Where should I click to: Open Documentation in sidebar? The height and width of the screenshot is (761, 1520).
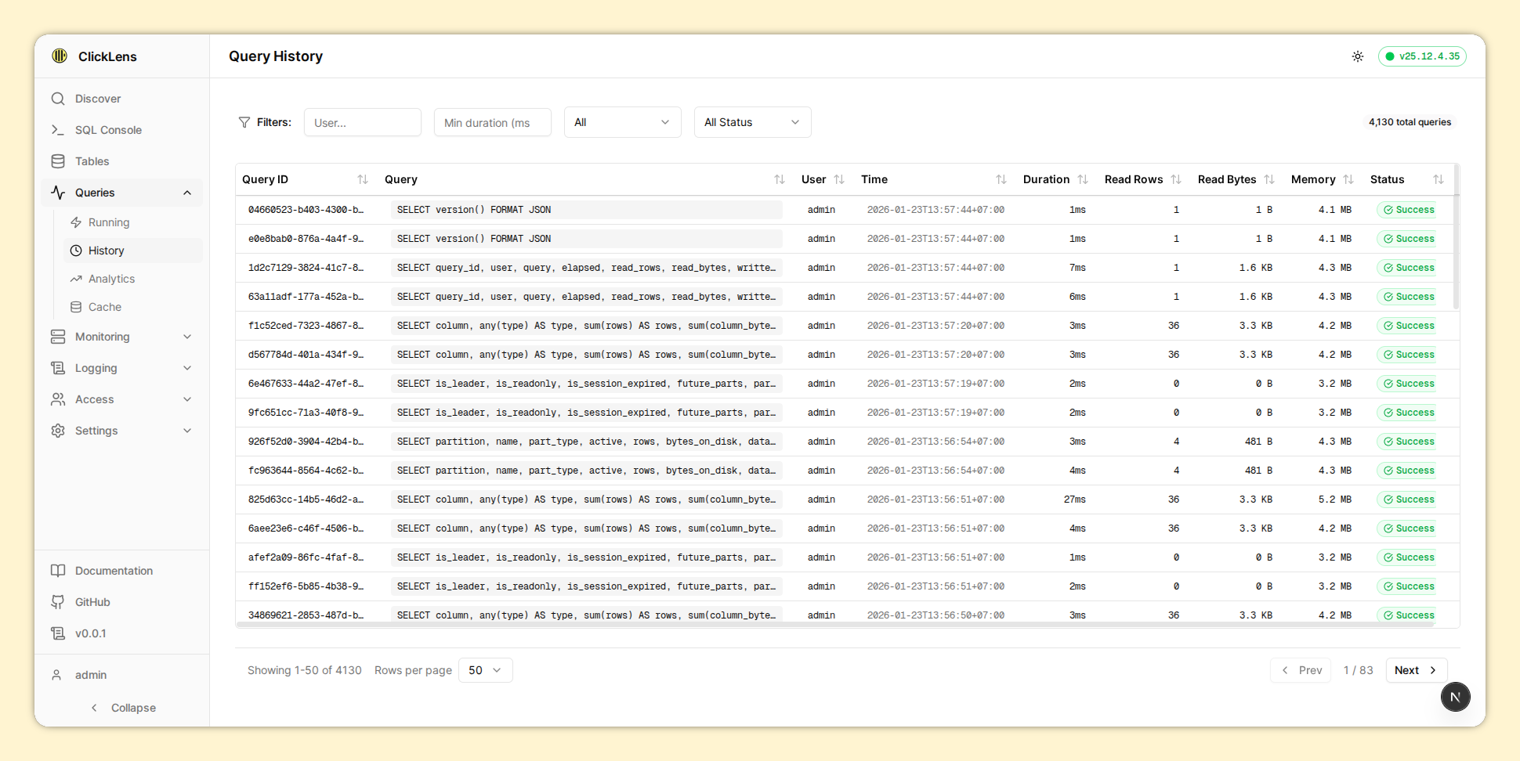coord(114,571)
